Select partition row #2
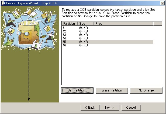Screen dimensions: 166x114 click(x=108, y=31)
